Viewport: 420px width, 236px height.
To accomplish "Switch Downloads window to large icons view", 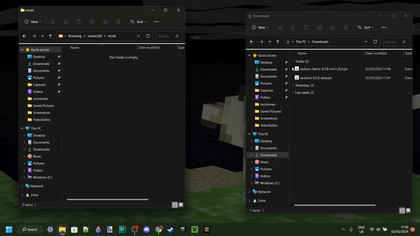I will point(408,210).
